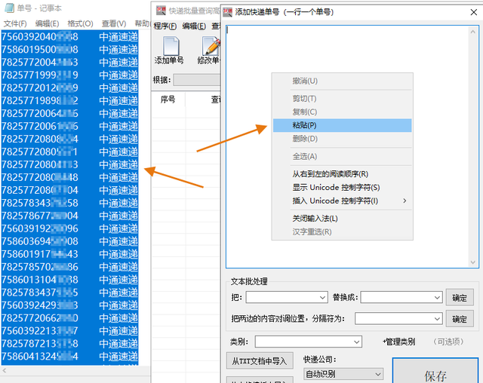Click the 从TXT文档中导入 button
This screenshot has height=383, width=483.
click(260, 361)
